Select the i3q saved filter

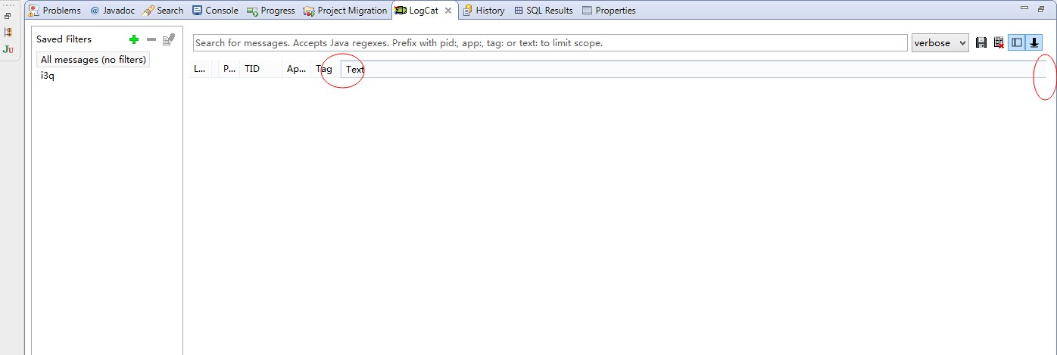coord(48,76)
